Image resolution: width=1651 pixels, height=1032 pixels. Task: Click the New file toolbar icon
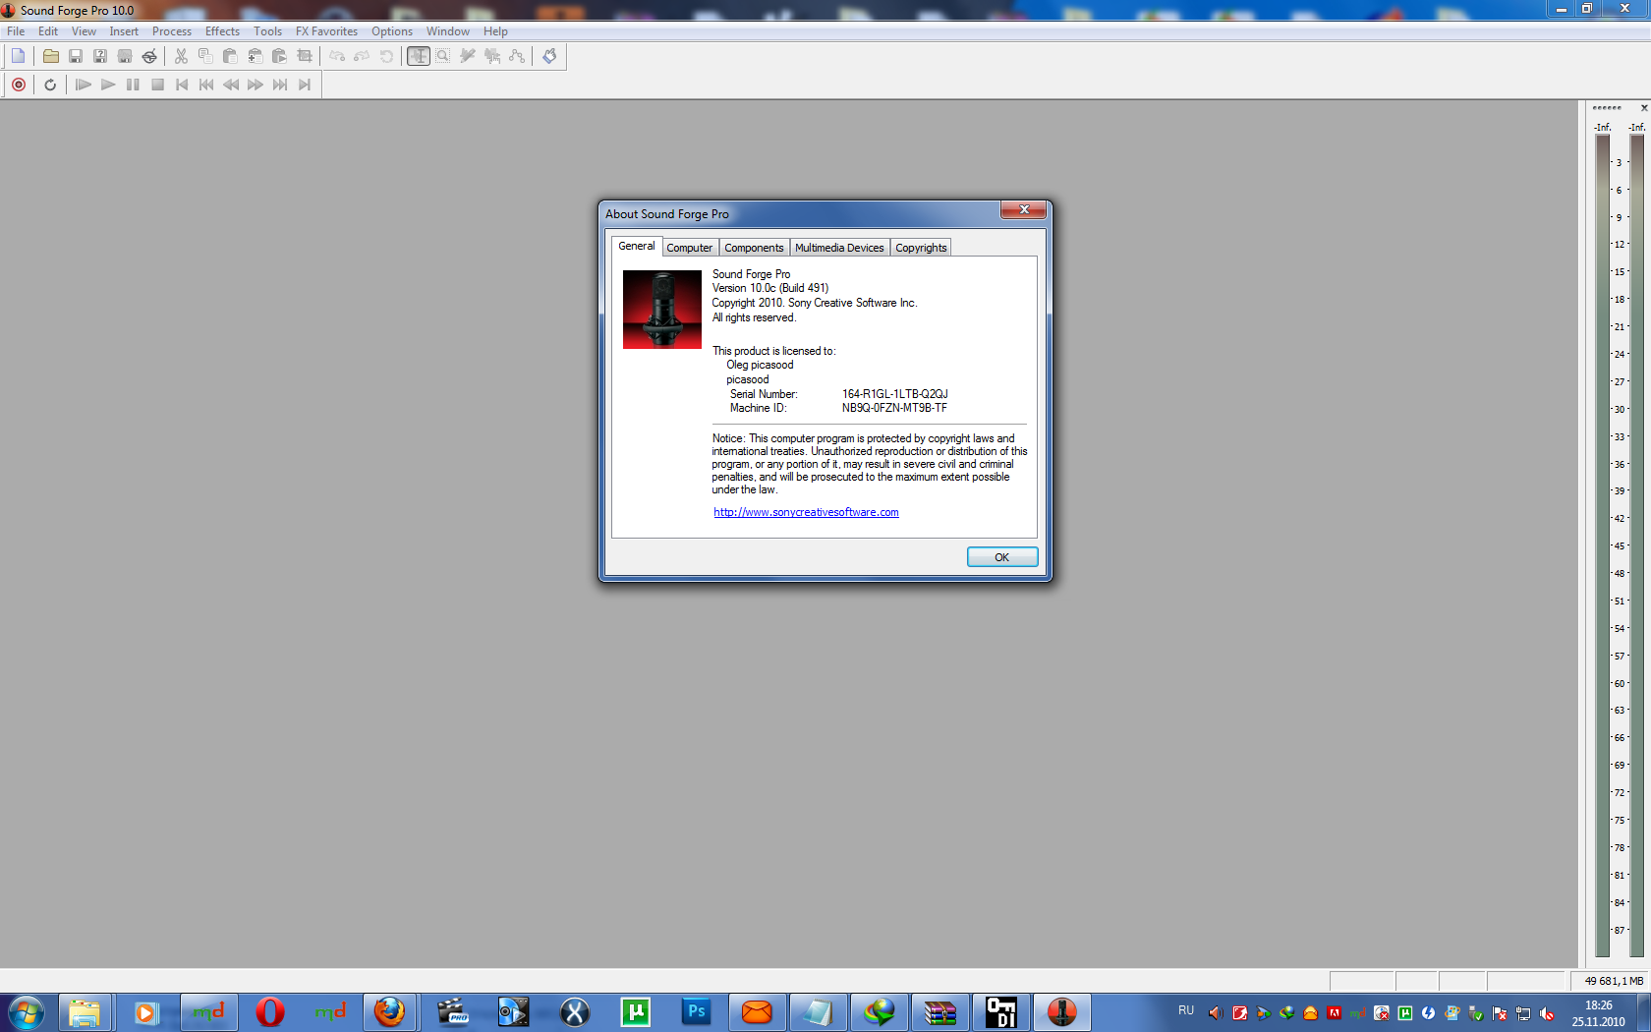(18, 56)
